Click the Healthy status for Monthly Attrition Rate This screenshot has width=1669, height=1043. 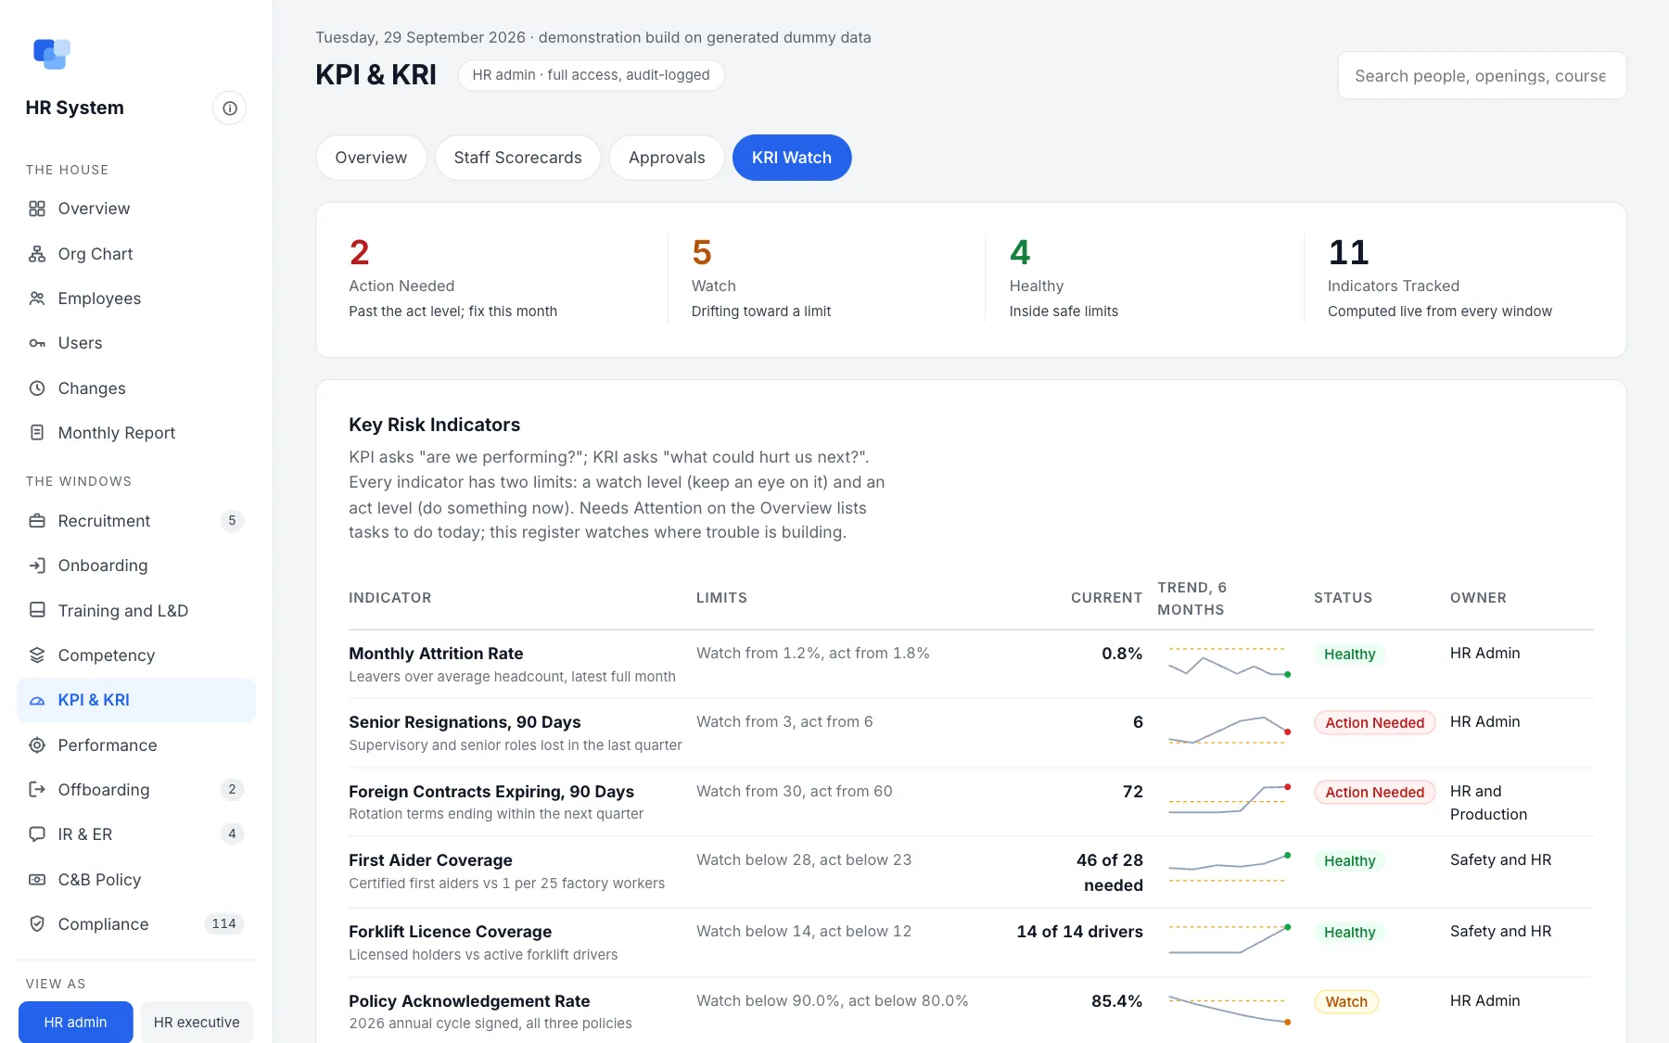pos(1349,655)
